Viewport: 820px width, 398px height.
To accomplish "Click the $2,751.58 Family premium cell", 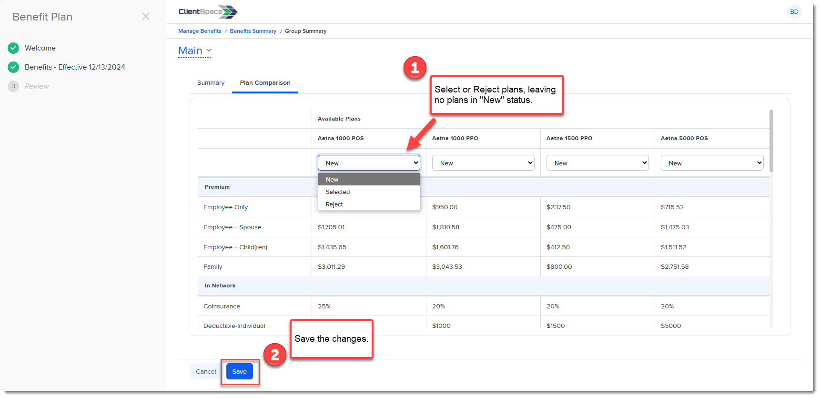I will tap(675, 267).
